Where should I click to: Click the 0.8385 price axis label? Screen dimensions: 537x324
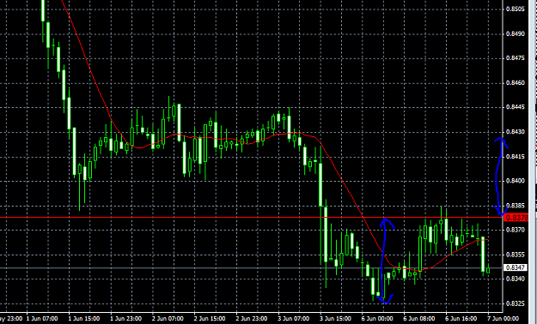pyautogui.click(x=516, y=206)
